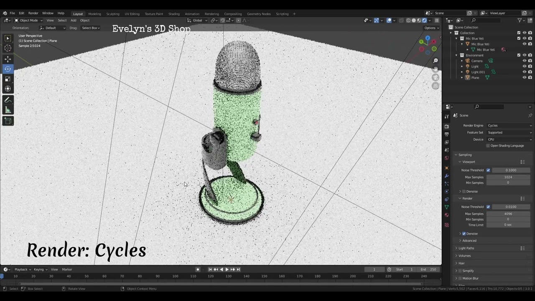Click the viewport pan hand gizmo
The image size is (535, 301).
435,69
